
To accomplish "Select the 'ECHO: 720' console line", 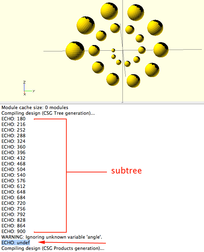I will [x=13, y=203].
